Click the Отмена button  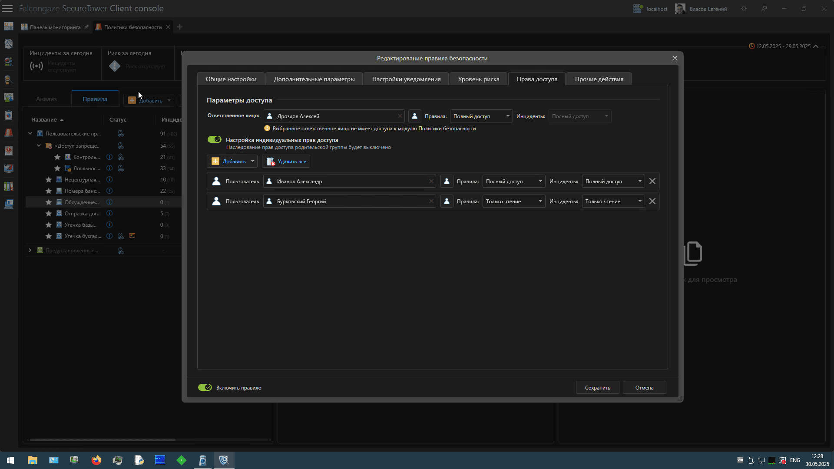point(644,387)
